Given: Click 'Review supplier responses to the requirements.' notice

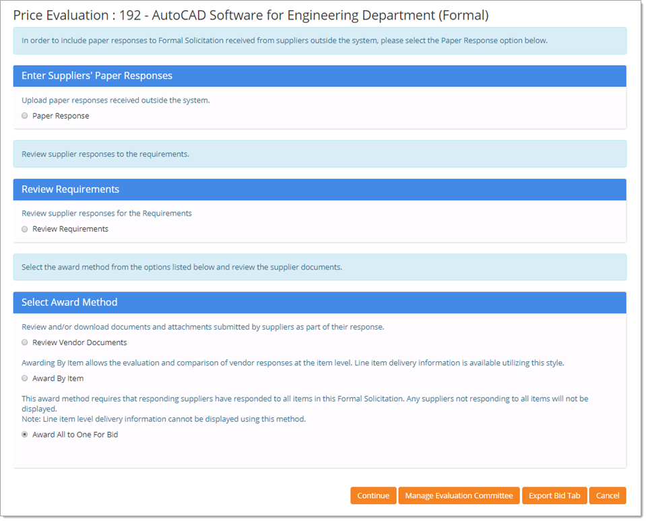Looking at the screenshot, I should [x=320, y=154].
